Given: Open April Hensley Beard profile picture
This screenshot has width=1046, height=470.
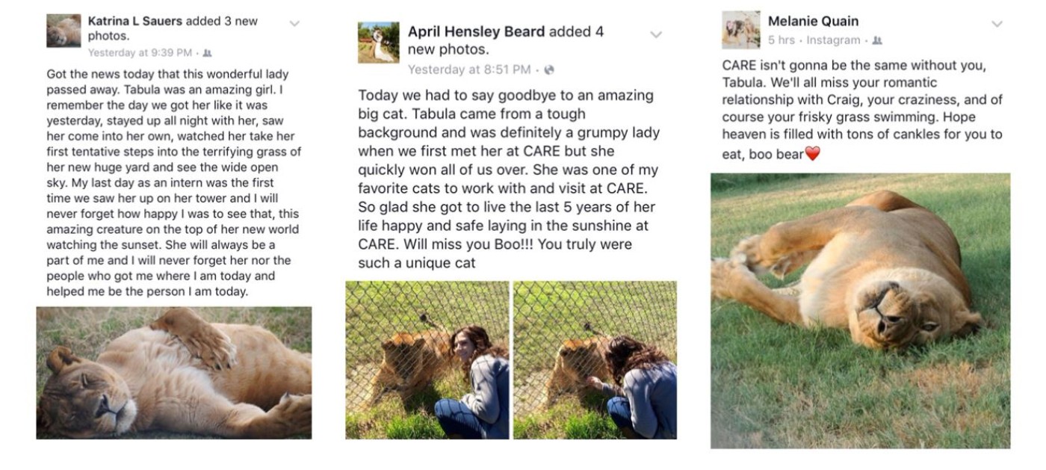Looking at the screenshot, I should (379, 42).
